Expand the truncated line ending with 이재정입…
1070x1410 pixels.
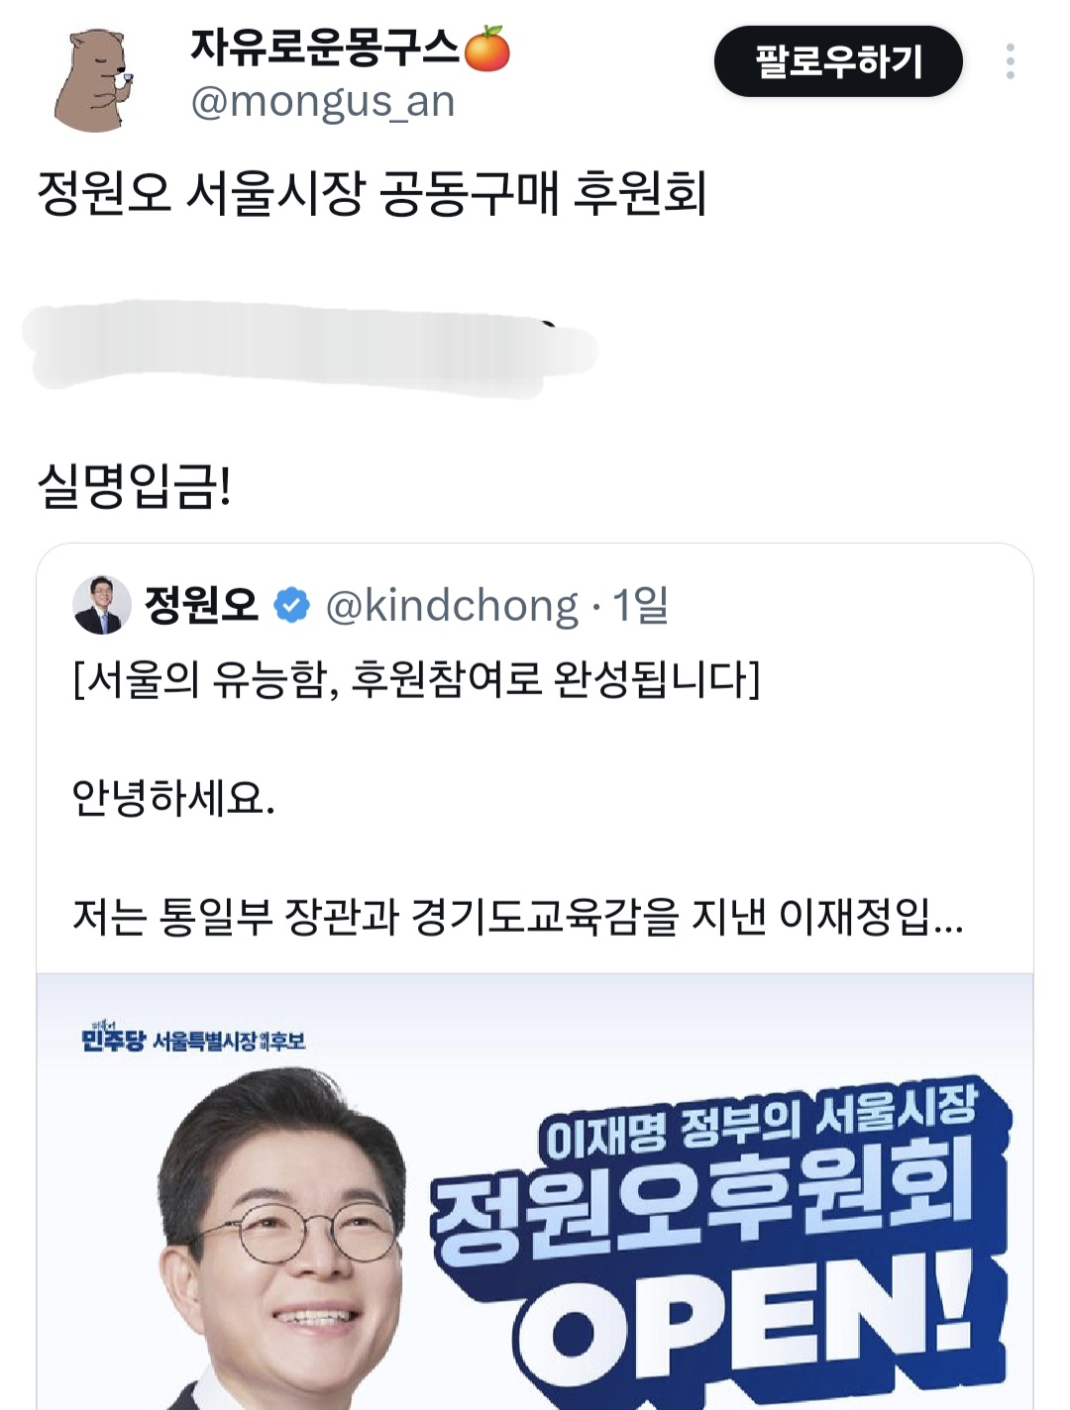click(x=517, y=917)
